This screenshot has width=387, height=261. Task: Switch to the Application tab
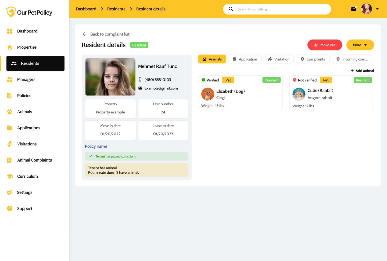tap(245, 59)
